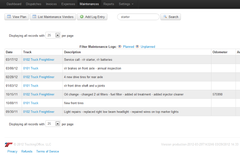Open the Terms of Service link
This screenshot has width=240, height=162.
coord(48,151)
